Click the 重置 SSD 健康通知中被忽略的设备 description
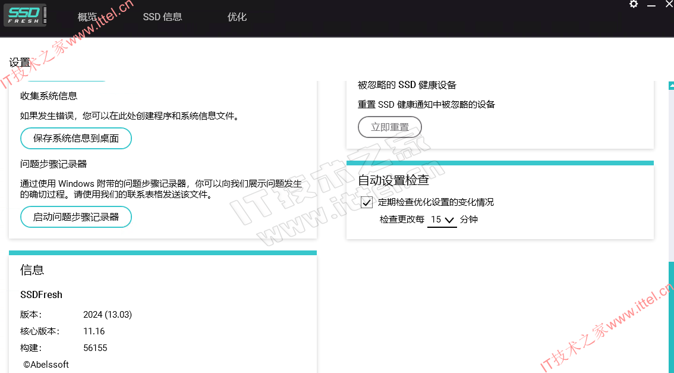Viewport: 674px width, 373px height. (426, 105)
